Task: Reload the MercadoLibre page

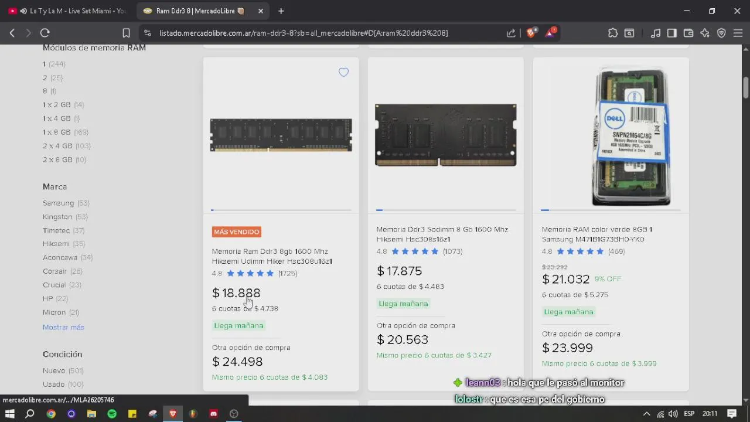Action: (x=45, y=33)
